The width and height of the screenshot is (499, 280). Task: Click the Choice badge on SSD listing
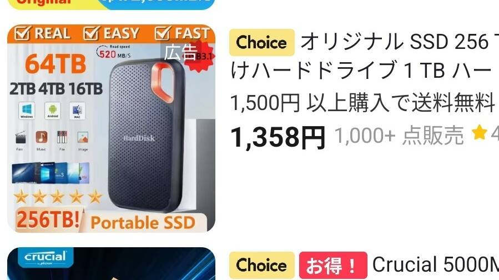pyautogui.click(x=261, y=42)
